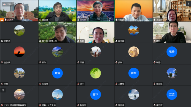Click the mic icon next to 高井祥
191x107 pixels.
[116, 41]
